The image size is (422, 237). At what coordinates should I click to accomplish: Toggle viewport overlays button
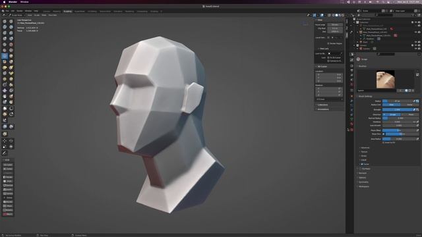(x=322, y=15)
